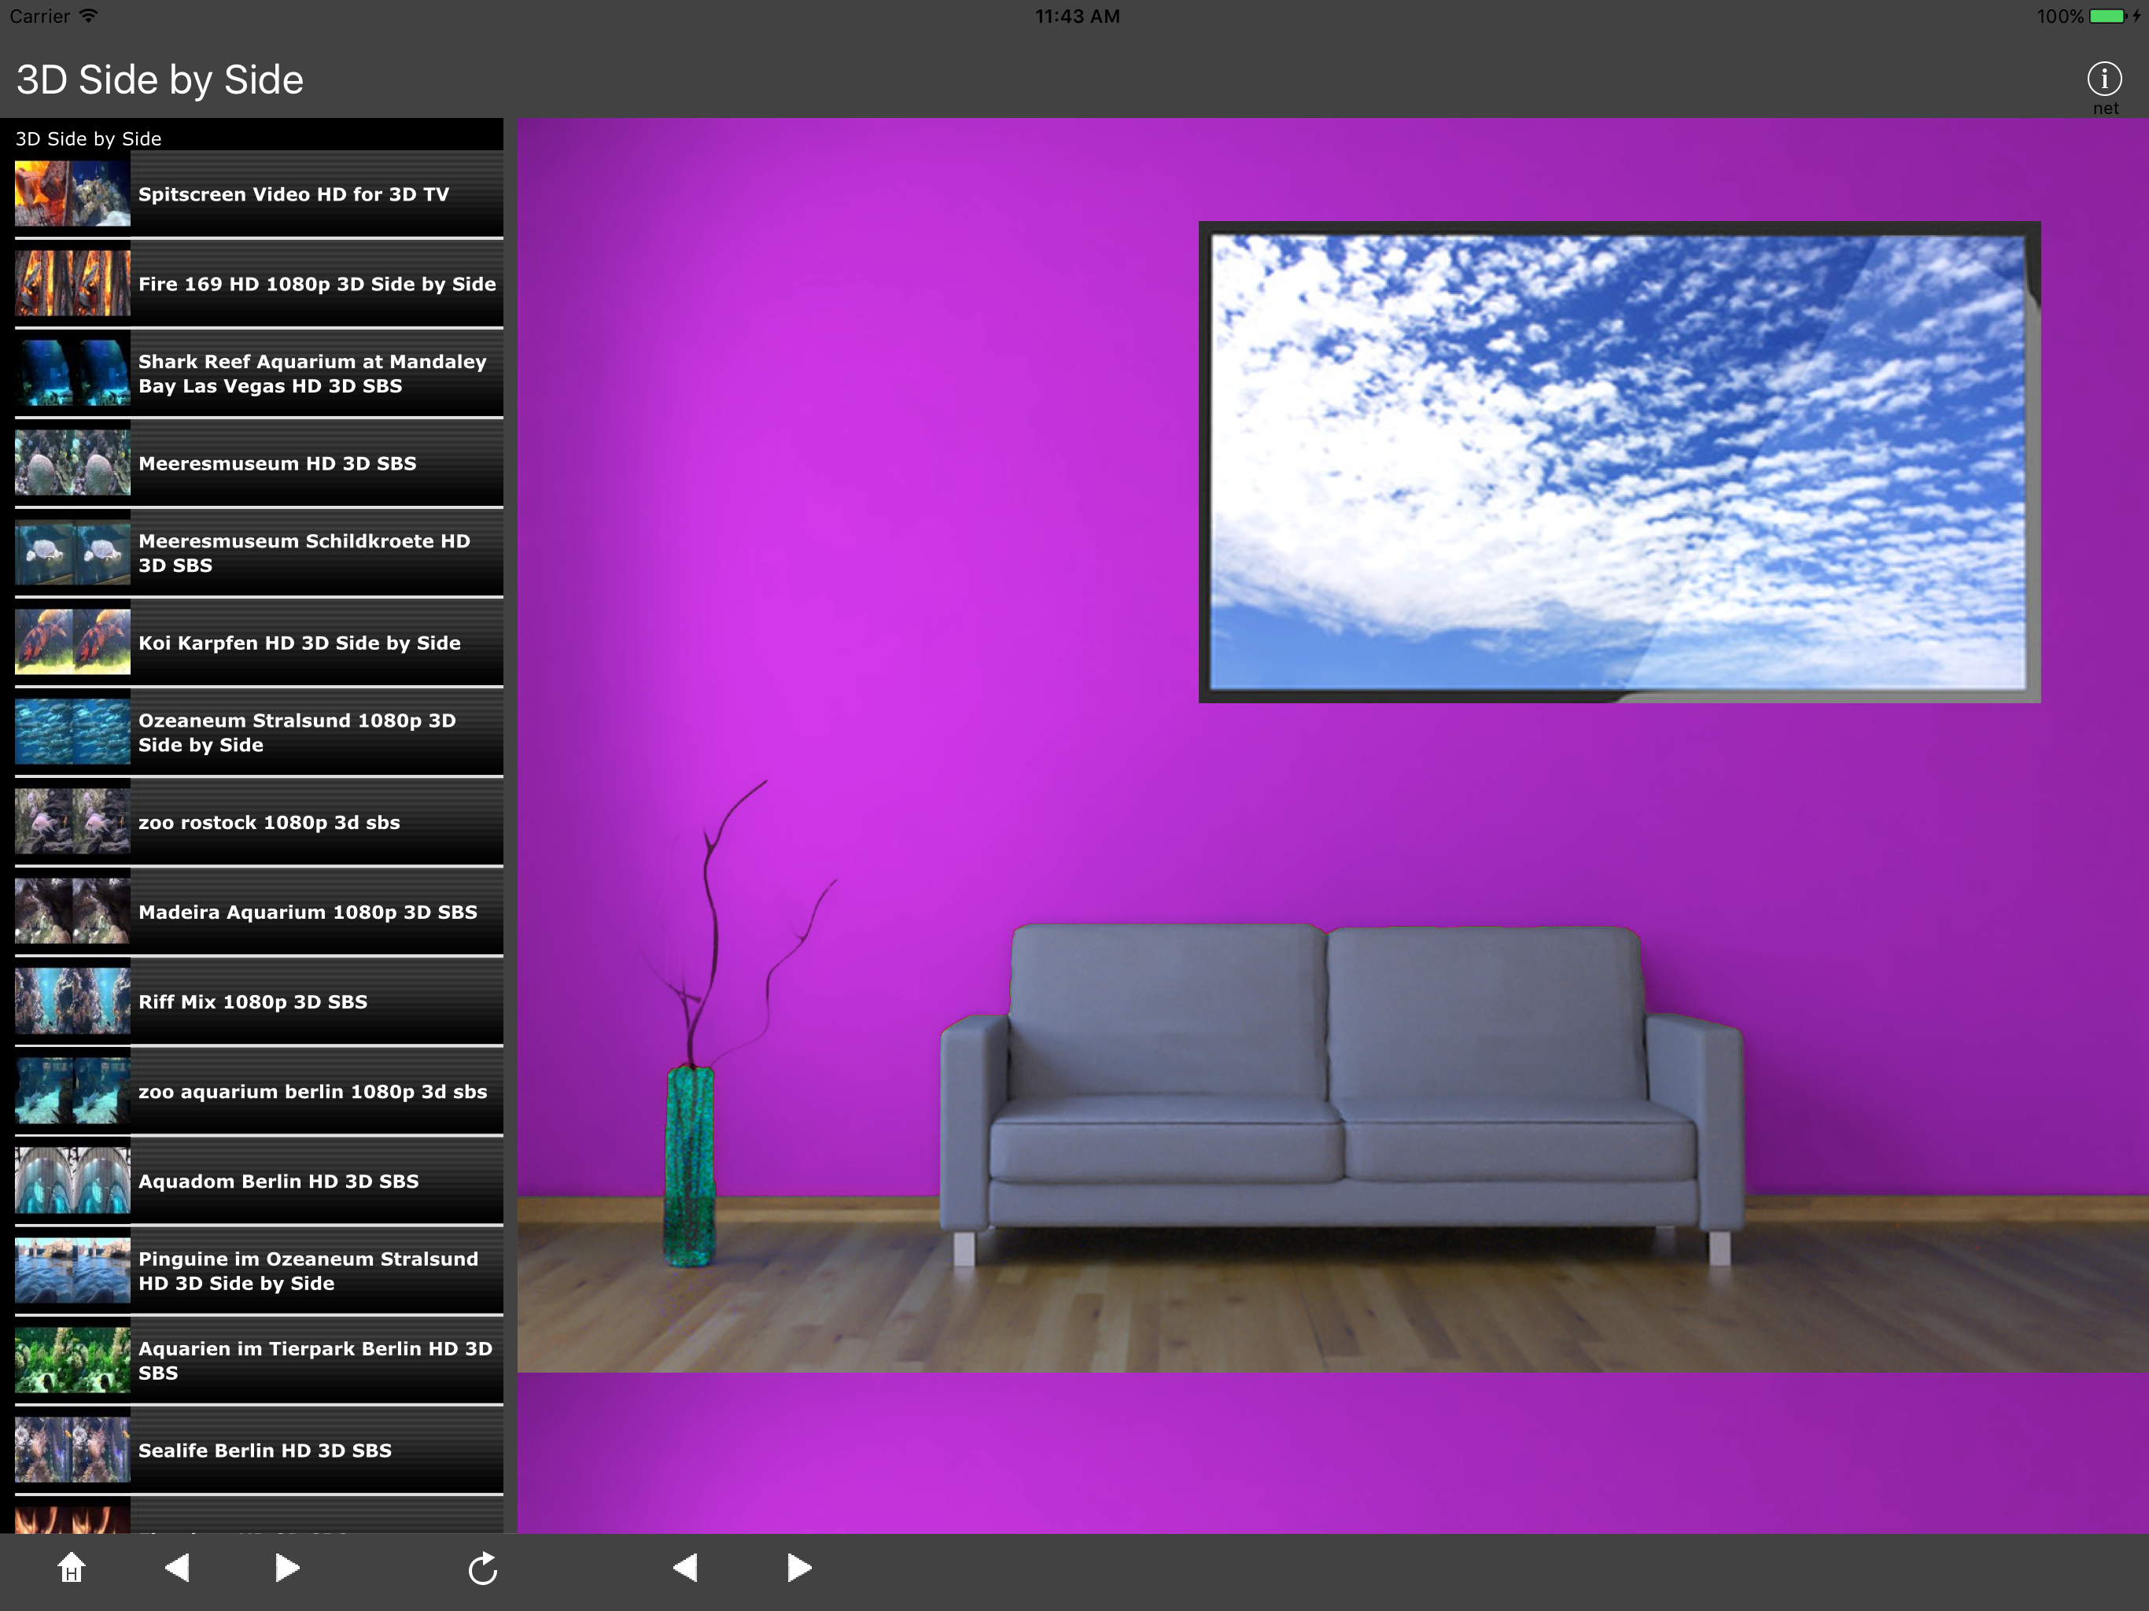Tap battery indicator in status bar

click(2107, 17)
